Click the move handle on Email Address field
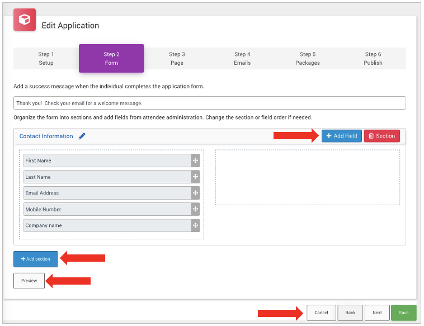Viewport: 424px width, 326px height. [195, 193]
